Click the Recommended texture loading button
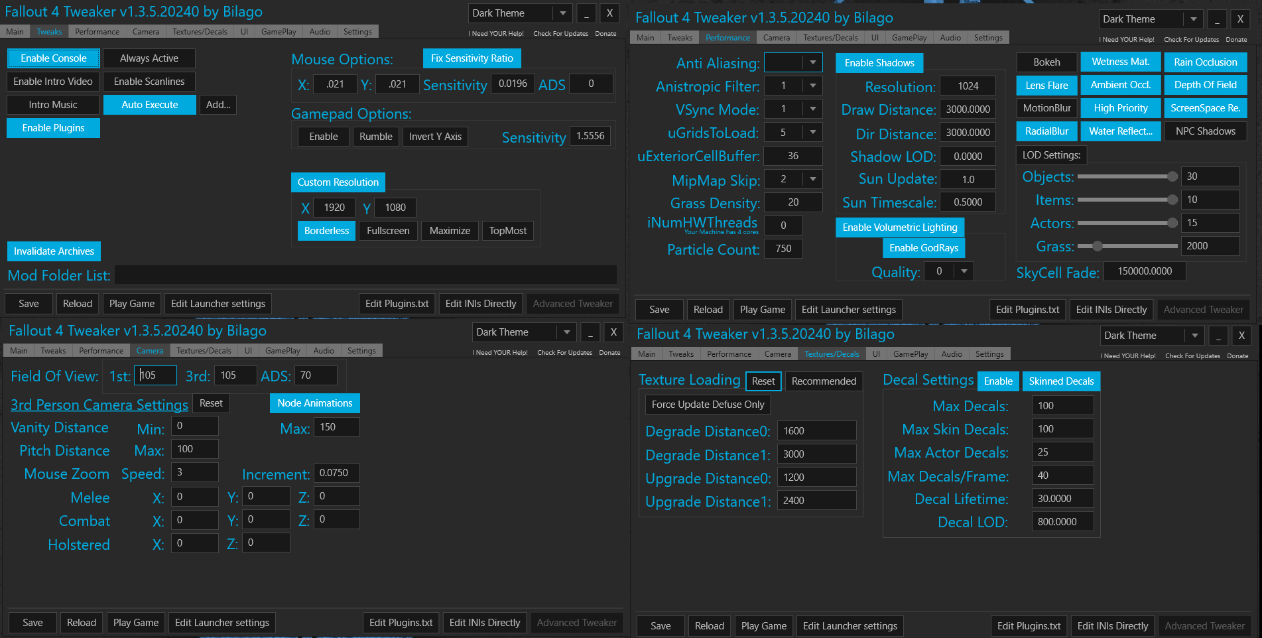This screenshot has height=638, width=1262. pos(824,381)
